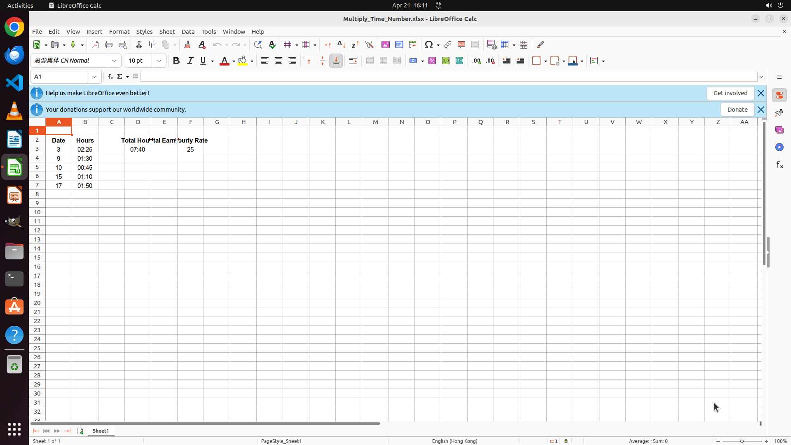
Task: Open the Navigator sidebar panel
Action: click(779, 147)
